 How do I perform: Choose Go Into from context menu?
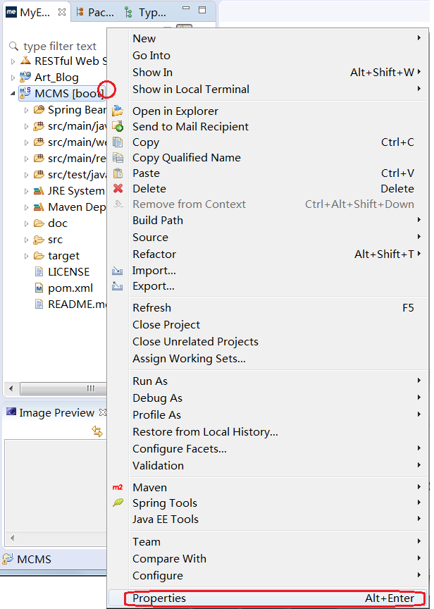(268, 56)
